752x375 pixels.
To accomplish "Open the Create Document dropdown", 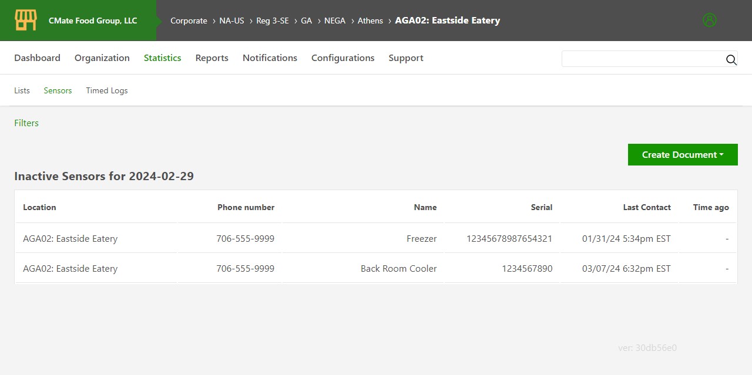I will 682,154.
